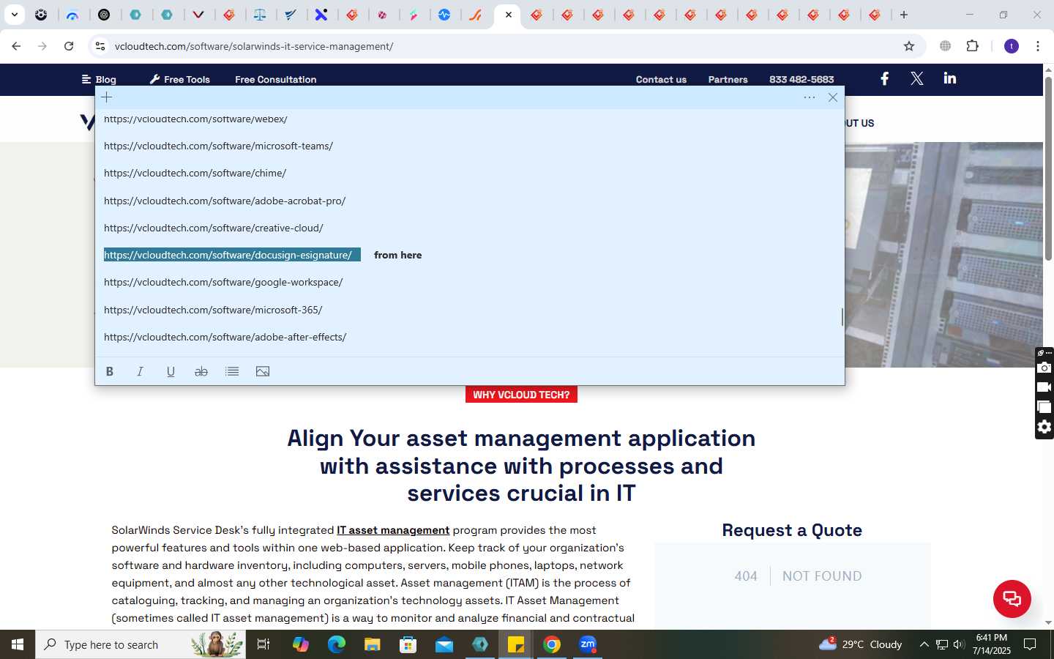Viewport: 1054px width, 659px height.
Task: Click the page vertical scrollbar thumb
Action: 1048,168
